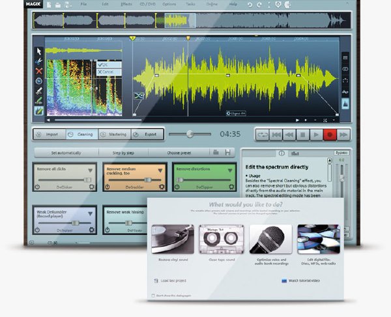Click the crossfade icon at object start
The width and height of the screenshot is (391, 317).
pos(139,96)
